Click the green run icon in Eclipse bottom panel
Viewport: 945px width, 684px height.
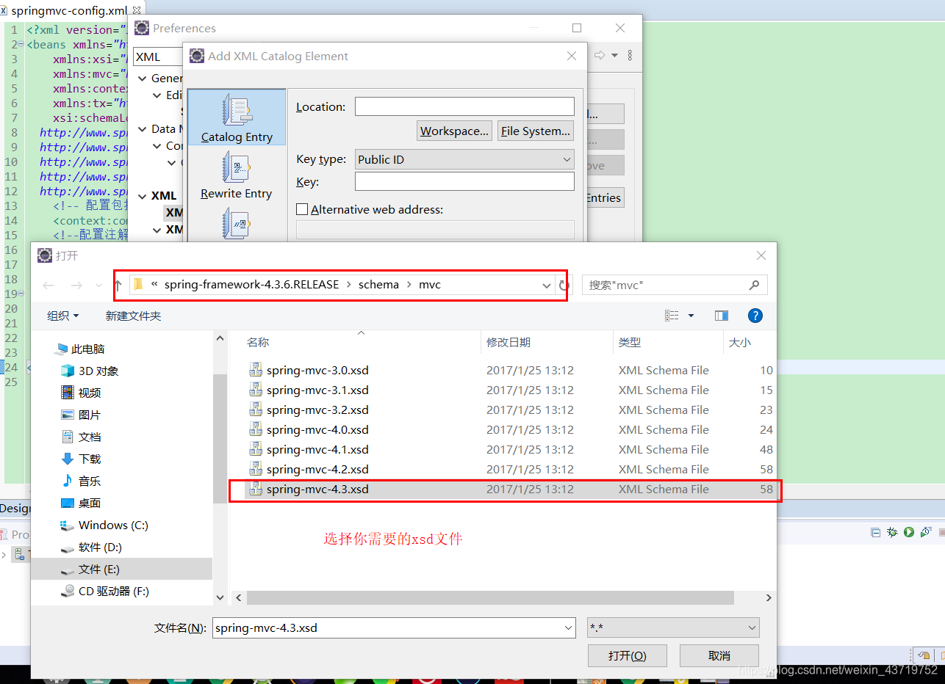[x=909, y=532]
